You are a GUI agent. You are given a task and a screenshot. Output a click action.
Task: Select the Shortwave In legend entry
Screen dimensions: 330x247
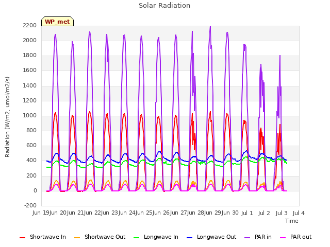43,237
